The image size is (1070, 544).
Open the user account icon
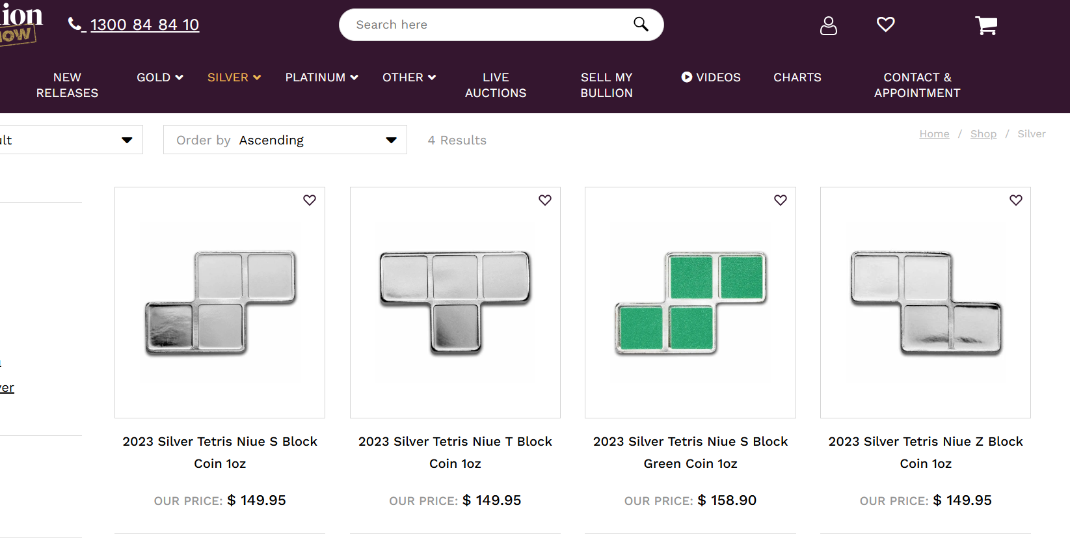click(x=828, y=25)
